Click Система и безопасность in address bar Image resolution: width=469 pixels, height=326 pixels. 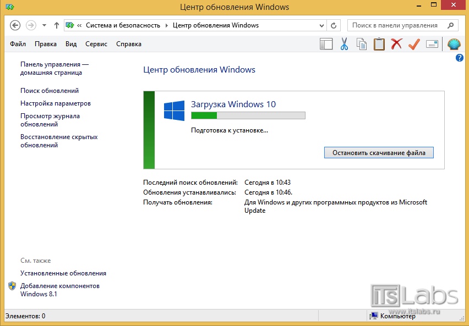[123, 25]
